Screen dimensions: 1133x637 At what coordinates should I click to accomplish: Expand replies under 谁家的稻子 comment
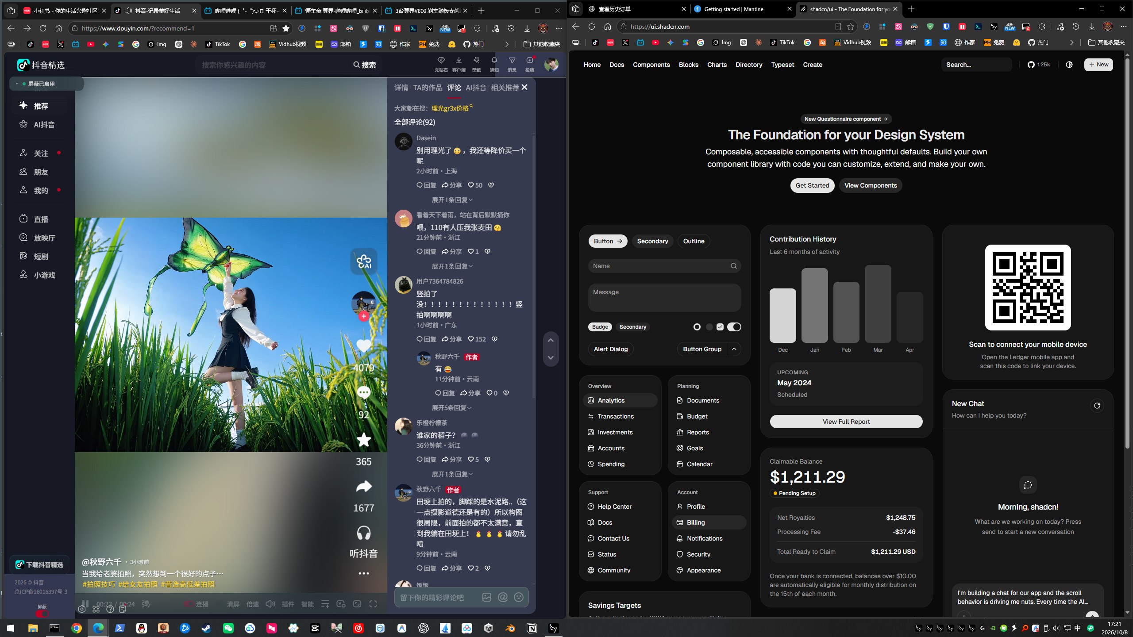coord(452,474)
